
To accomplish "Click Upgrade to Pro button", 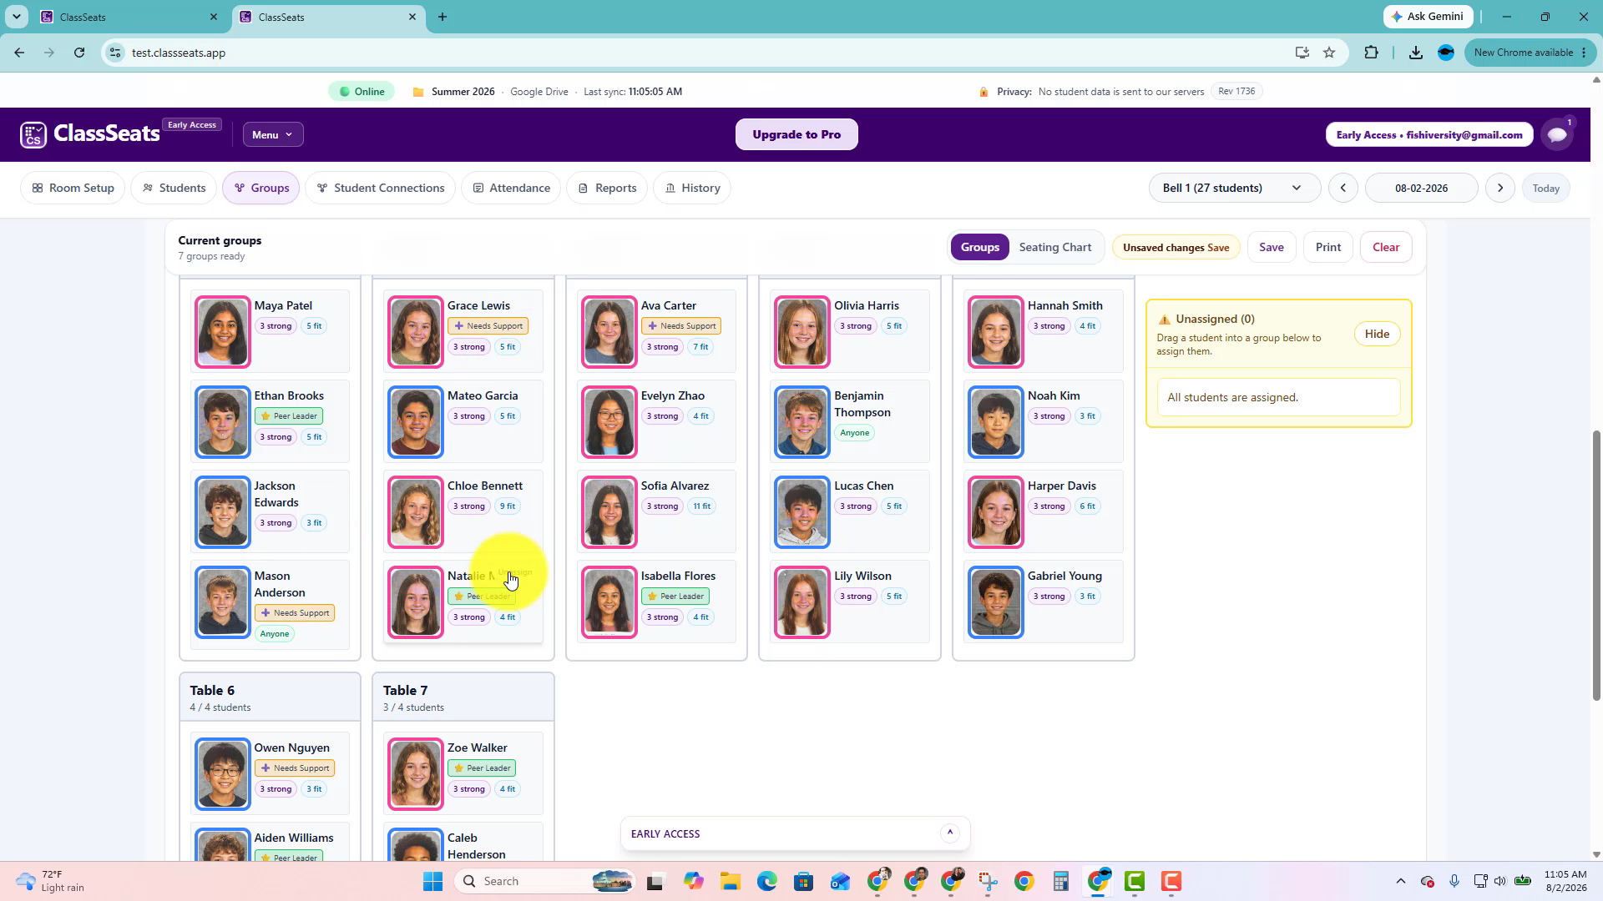I will pyautogui.click(x=796, y=134).
